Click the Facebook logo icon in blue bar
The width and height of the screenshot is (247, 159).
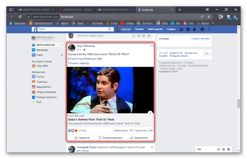point(34,29)
